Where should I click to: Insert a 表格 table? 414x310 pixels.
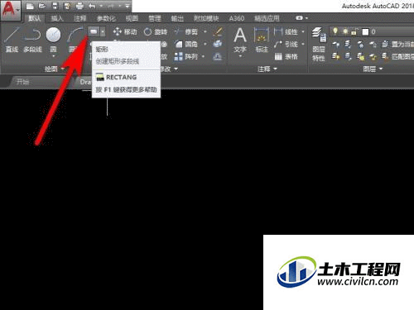click(x=286, y=57)
